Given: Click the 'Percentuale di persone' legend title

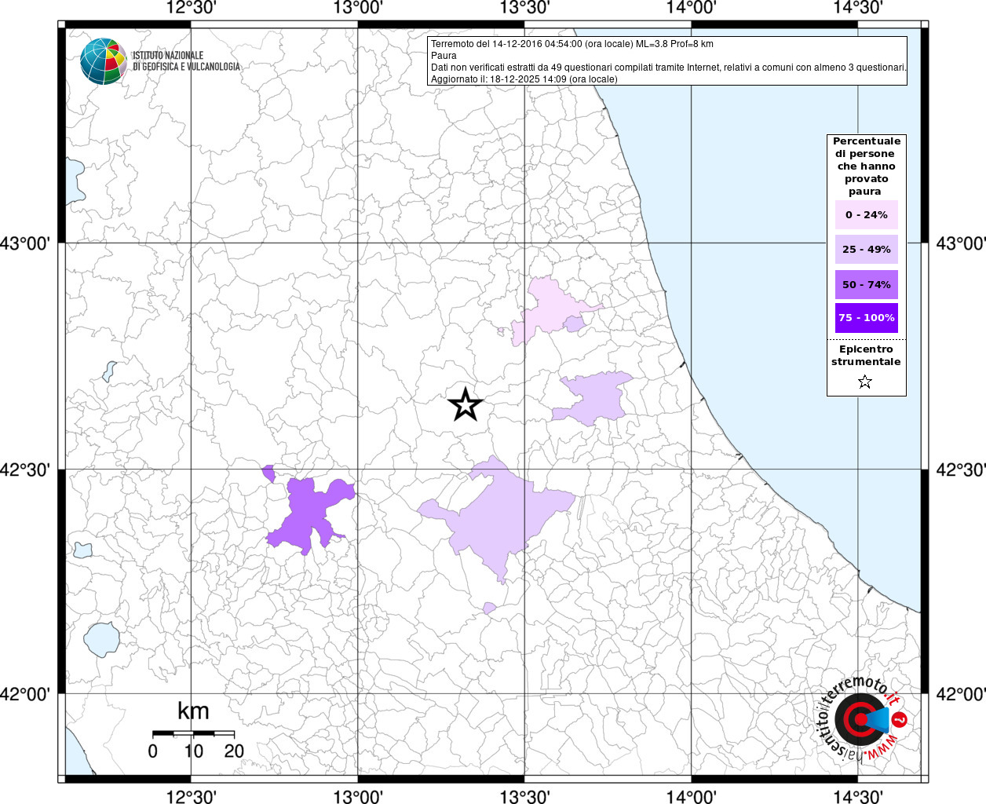Looking at the screenshot, I should coord(867,166).
